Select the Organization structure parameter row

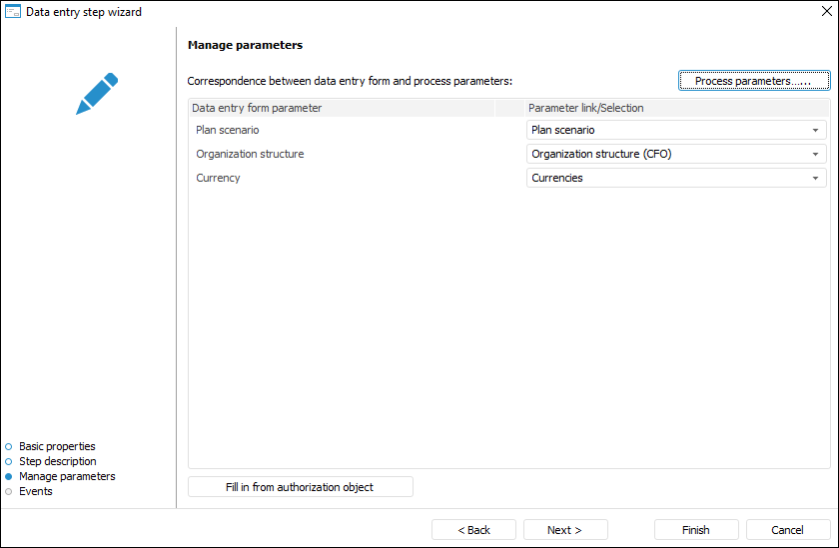point(250,154)
